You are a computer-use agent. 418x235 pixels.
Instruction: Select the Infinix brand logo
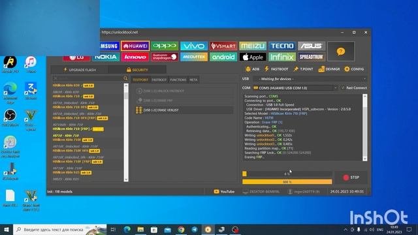pyautogui.click(x=282, y=57)
